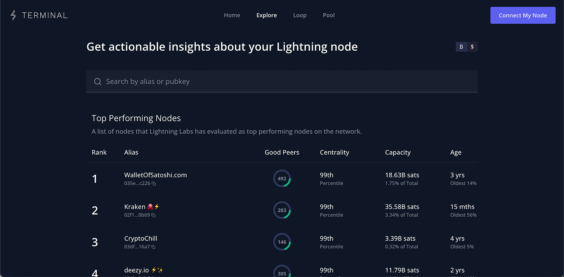
Task: Click the 3.34% of Total text
Action: point(402,215)
